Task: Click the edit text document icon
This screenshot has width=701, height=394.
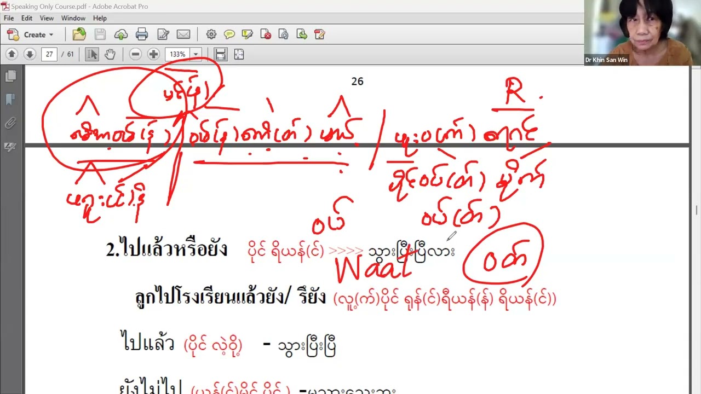Action: point(163,34)
